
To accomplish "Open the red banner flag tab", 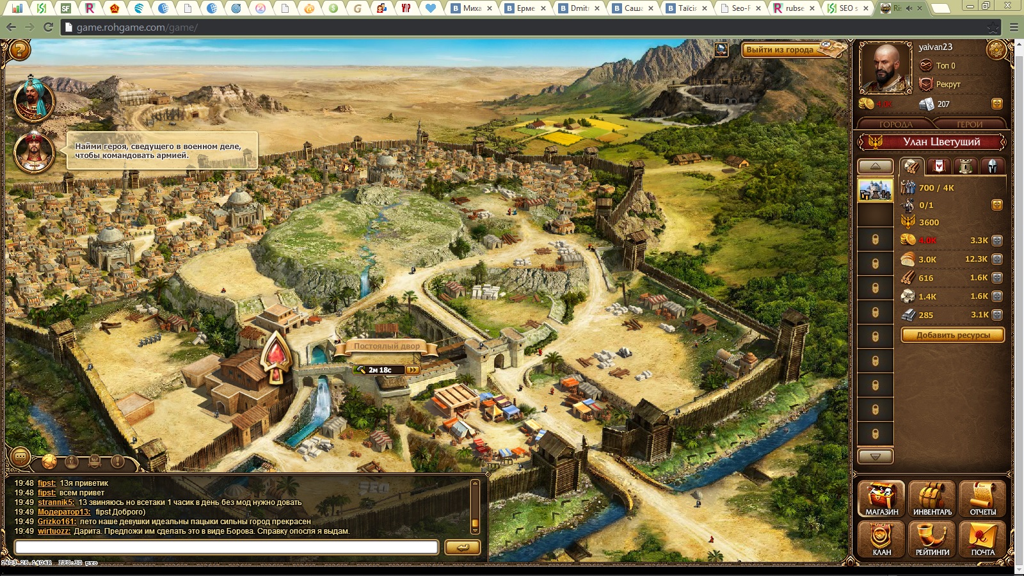I will [939, 166].
